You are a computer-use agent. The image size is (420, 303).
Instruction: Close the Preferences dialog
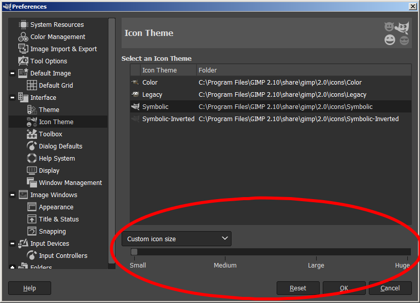click(413, 7)
